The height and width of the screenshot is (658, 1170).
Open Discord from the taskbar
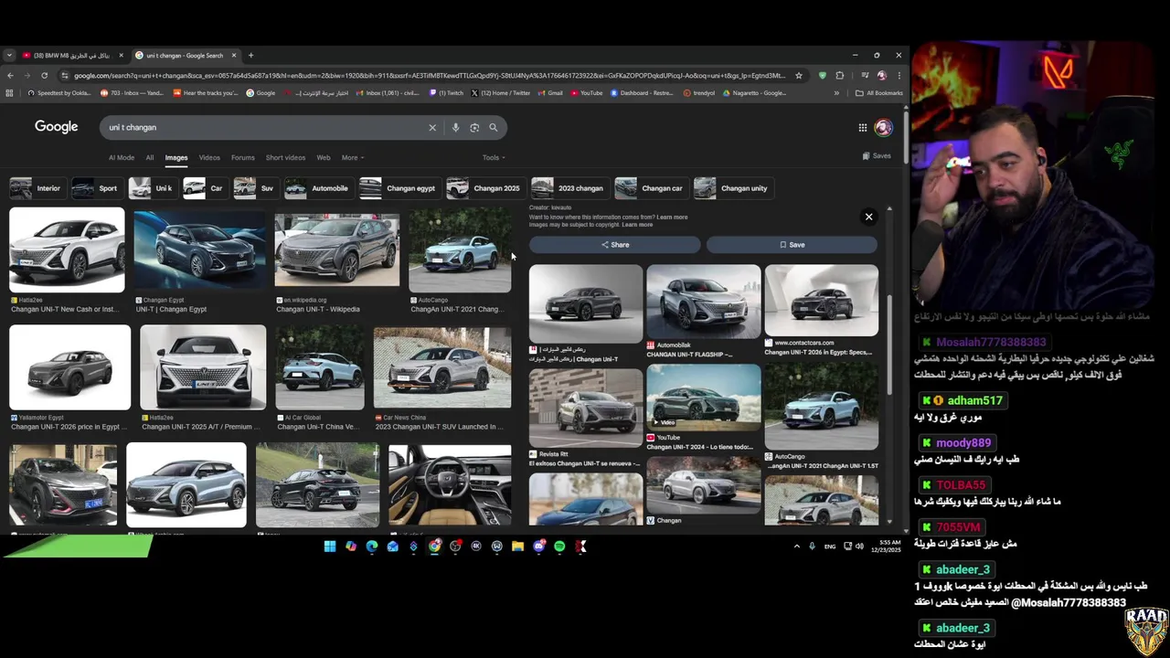pos(539,547)
